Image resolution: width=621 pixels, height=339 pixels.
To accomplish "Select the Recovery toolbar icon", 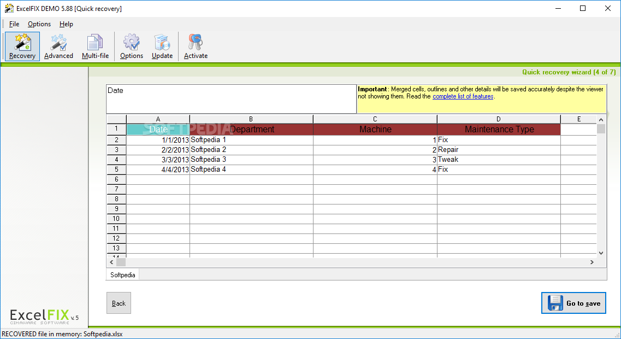I will [22, 46].
